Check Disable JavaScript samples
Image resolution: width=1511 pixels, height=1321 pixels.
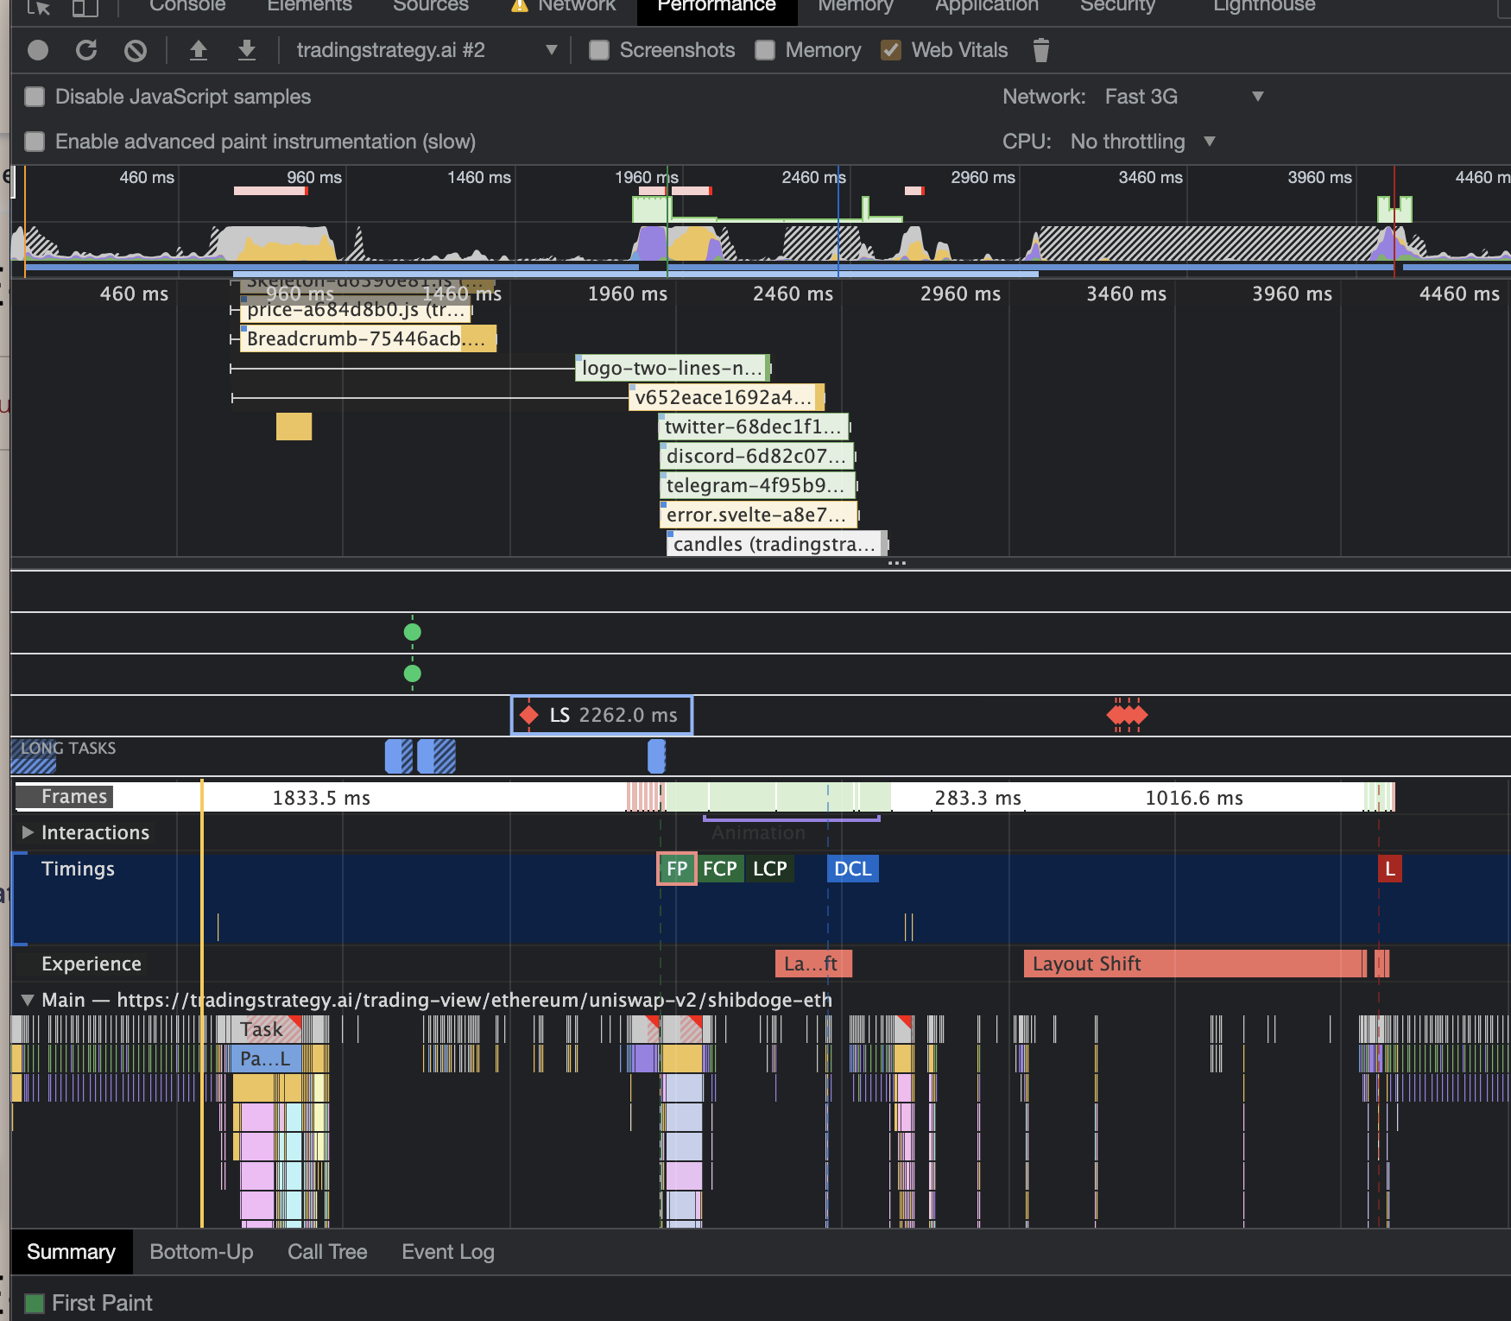(35, 97)
